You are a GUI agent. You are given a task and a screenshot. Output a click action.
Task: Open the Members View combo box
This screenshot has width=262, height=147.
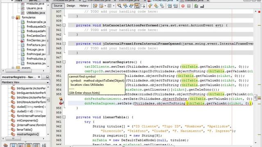[25, 82]
